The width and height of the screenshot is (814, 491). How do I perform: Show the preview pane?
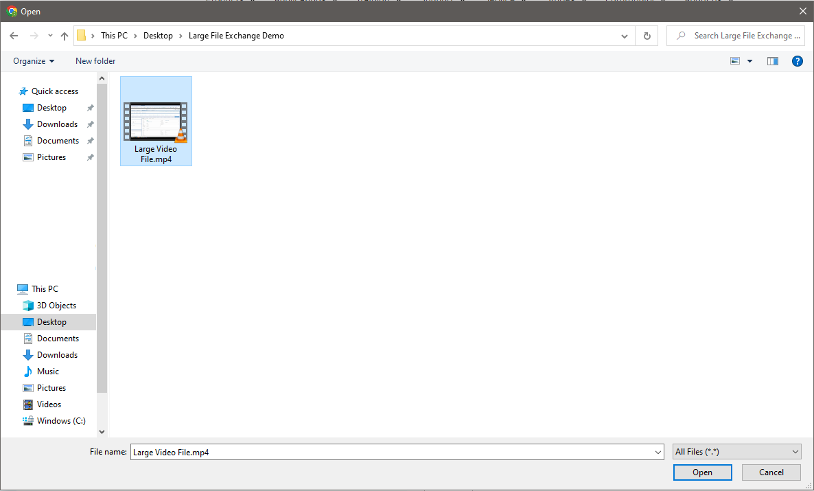click(772, 60)
